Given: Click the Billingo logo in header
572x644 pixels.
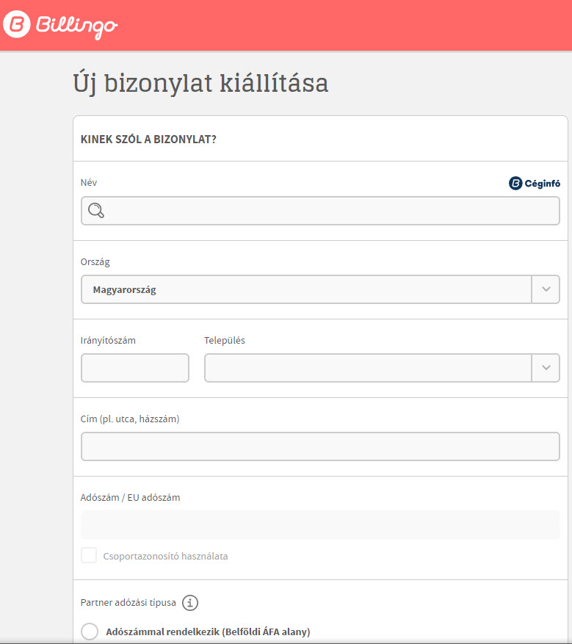Looking at the screenshot, I should pos(60,25).
